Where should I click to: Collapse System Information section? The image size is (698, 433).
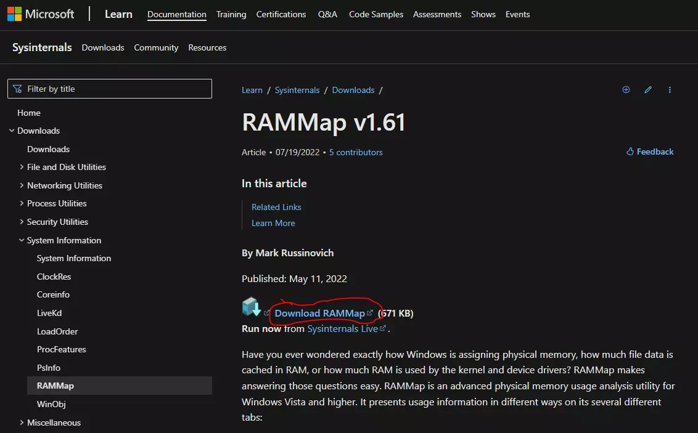tap(22, 240)
